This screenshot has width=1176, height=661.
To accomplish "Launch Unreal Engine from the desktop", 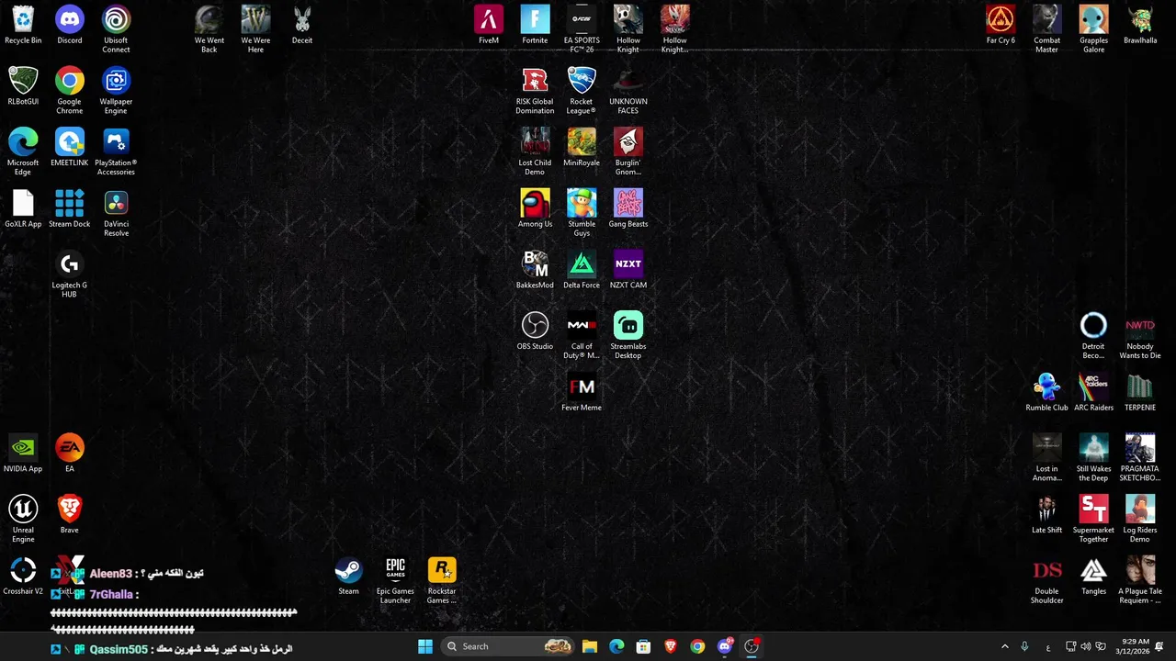I will point(23,520).
